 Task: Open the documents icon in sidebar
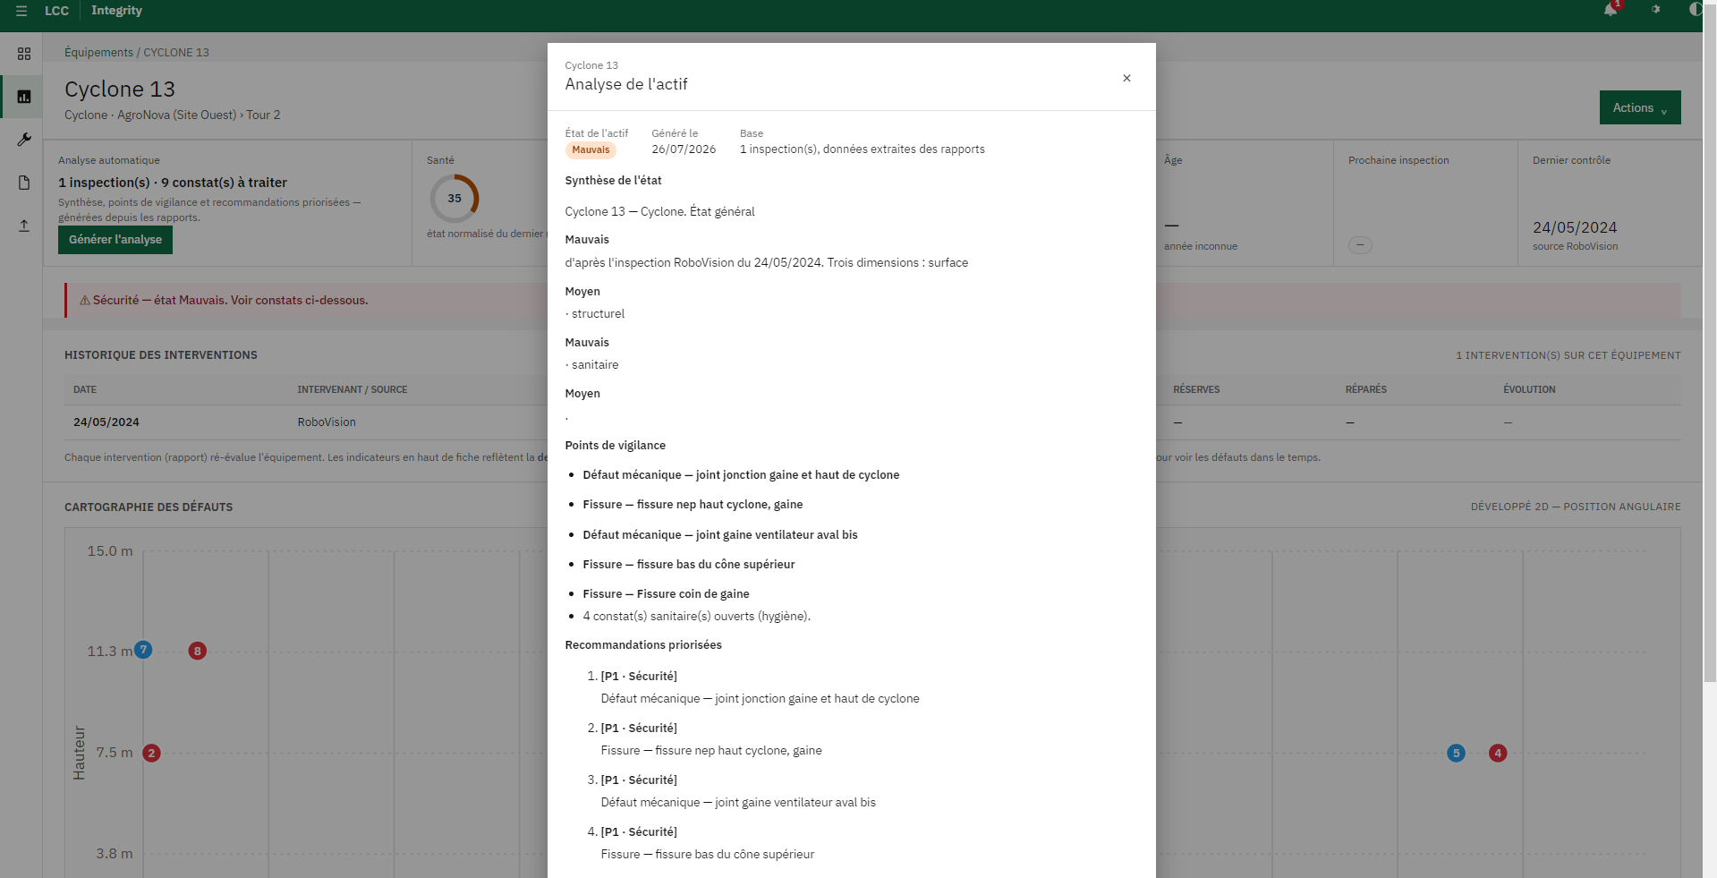[x=24, y=183]
